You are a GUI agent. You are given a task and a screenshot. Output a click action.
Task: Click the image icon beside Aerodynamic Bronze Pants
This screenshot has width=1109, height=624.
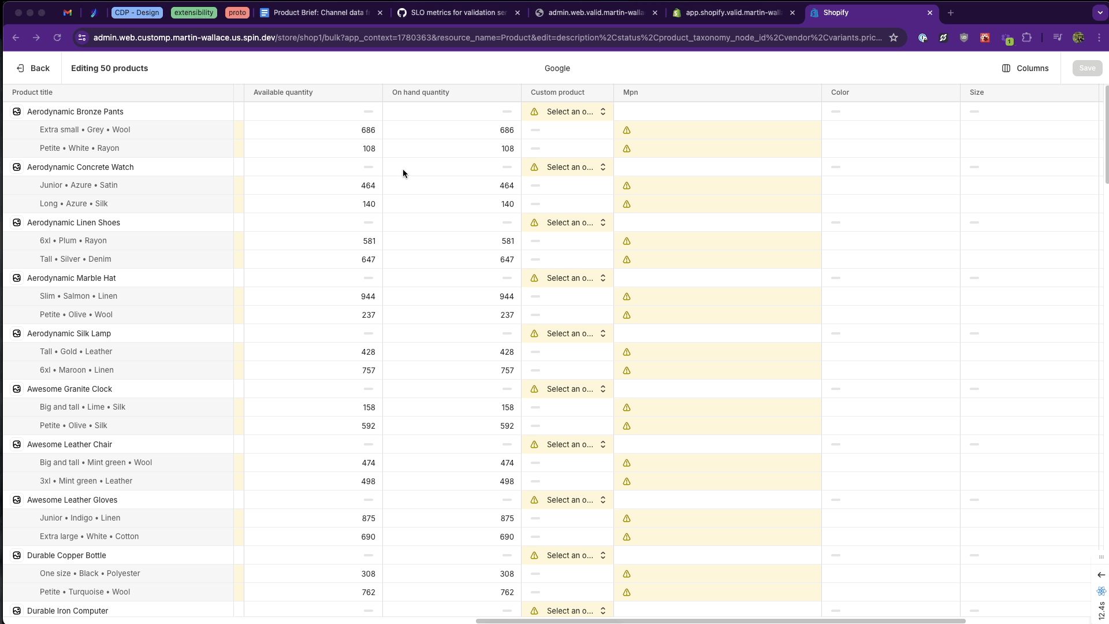pos(17,112)
